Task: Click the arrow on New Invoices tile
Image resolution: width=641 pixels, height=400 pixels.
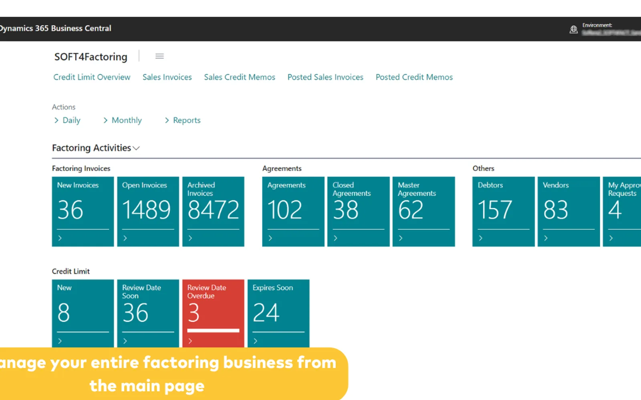Action: (60, 238)
